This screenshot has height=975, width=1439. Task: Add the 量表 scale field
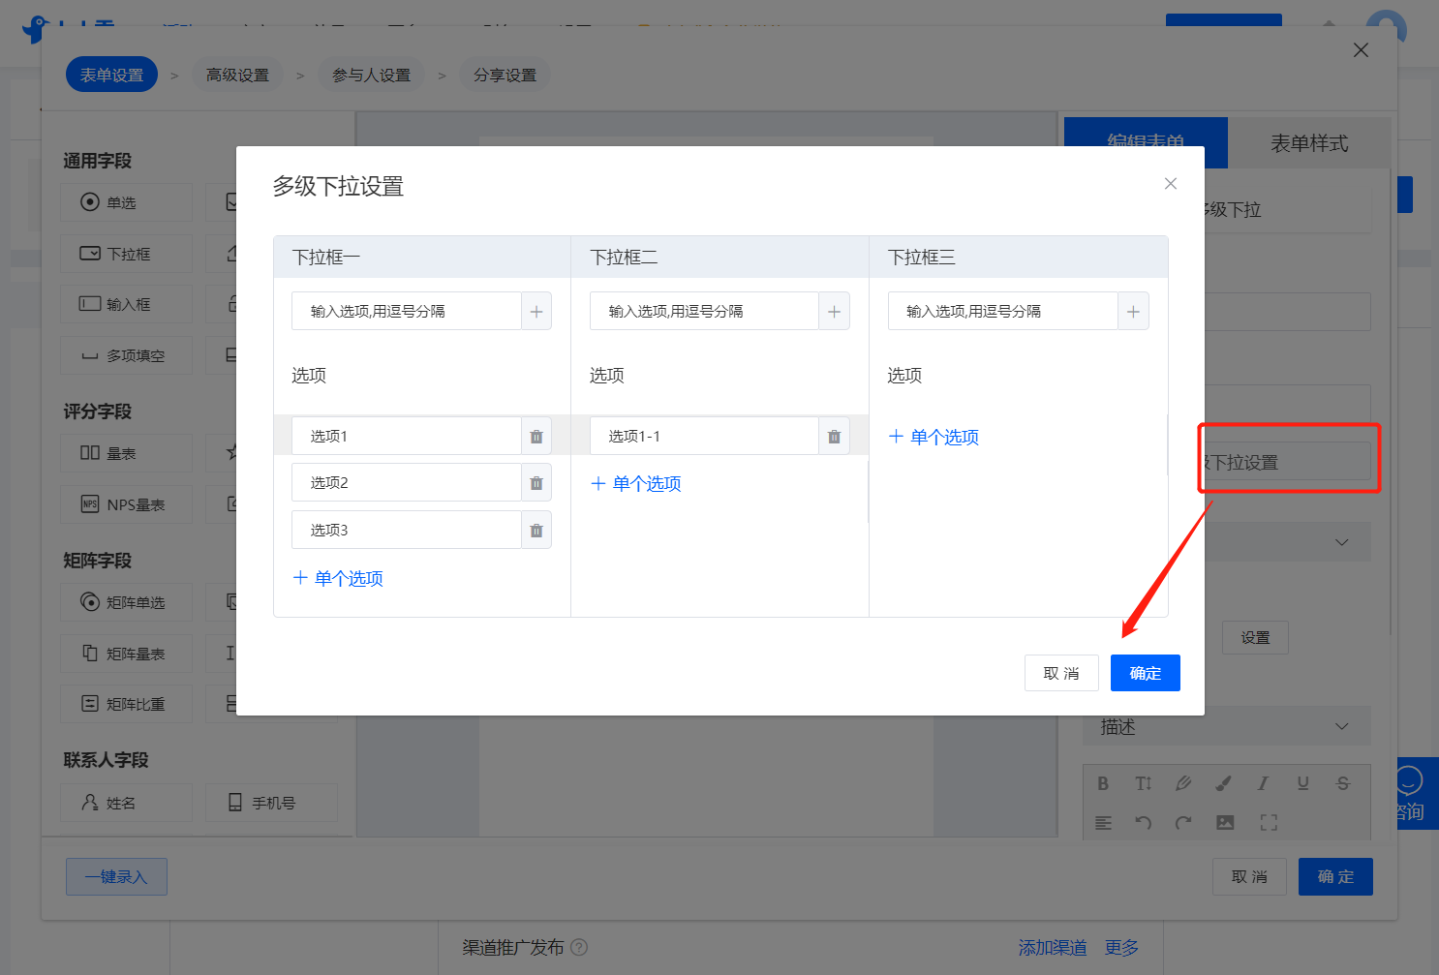pos(126,453)
